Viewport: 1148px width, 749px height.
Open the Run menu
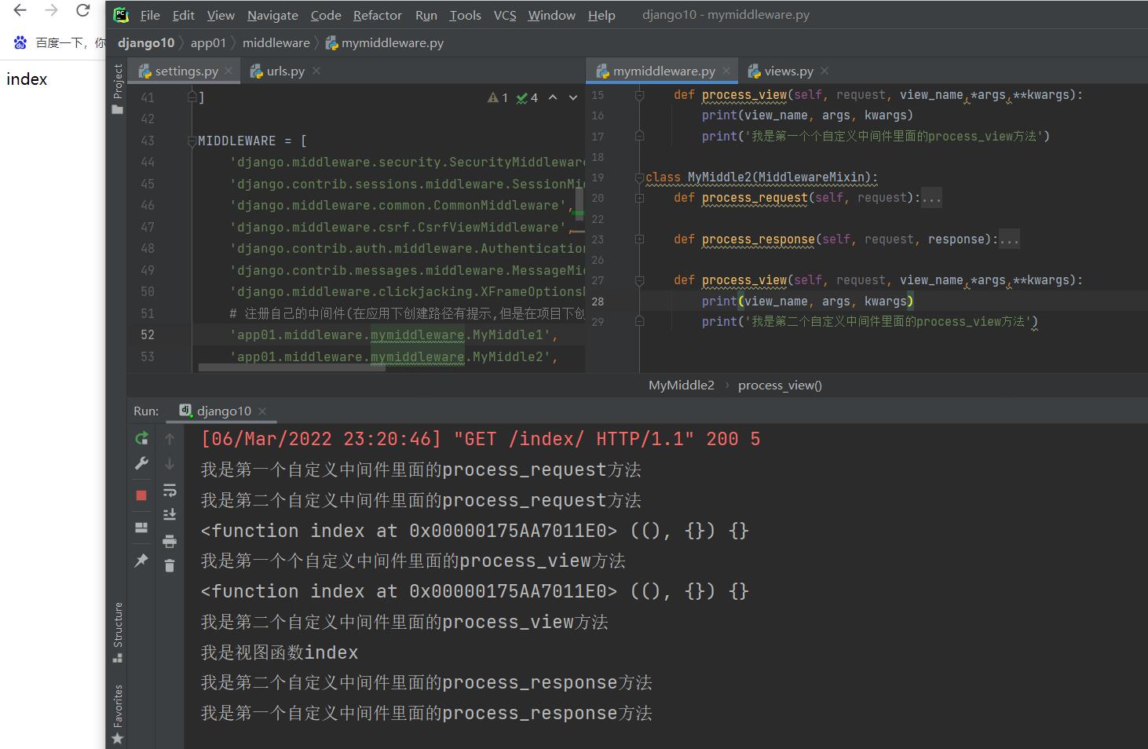click(426, 15)
